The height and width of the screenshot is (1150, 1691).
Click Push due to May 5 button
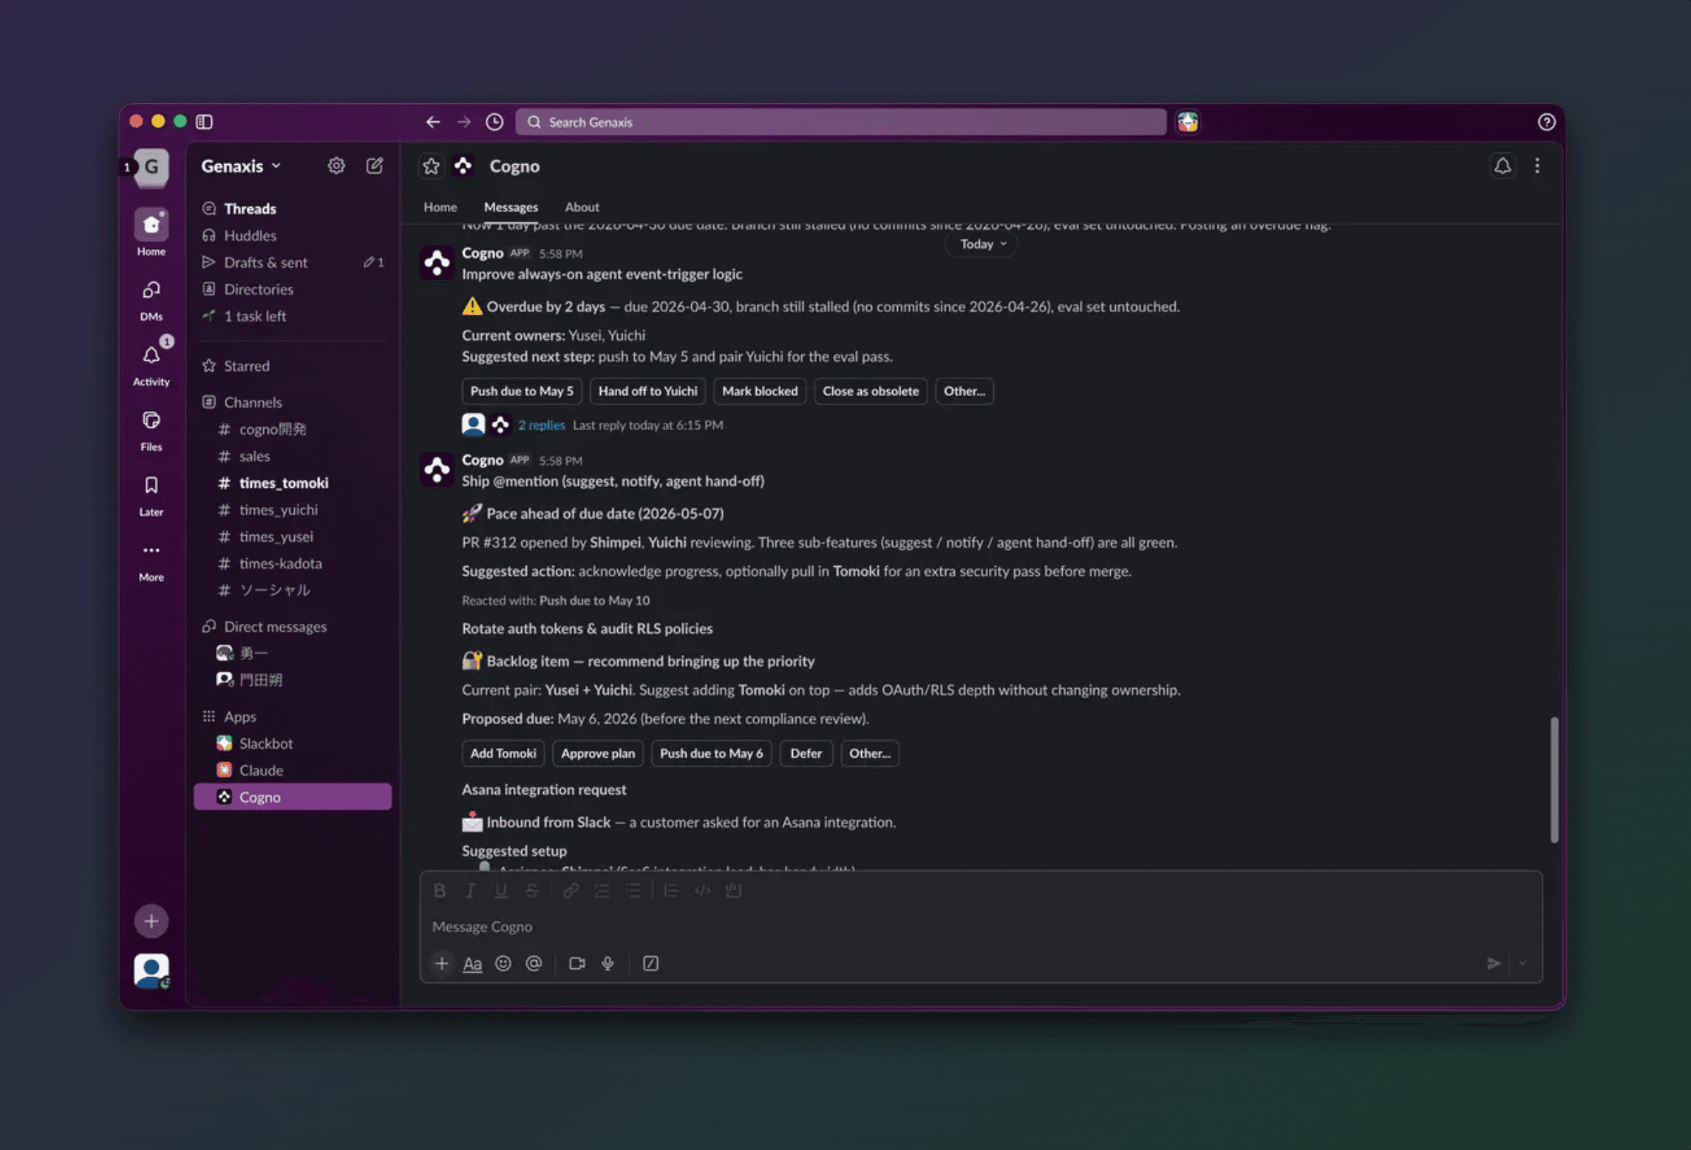tap(522, 391)
